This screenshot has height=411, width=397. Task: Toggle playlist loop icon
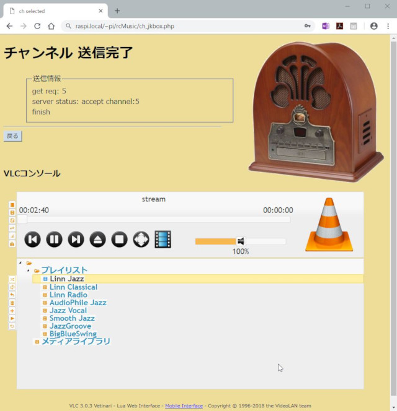(12, 287)
